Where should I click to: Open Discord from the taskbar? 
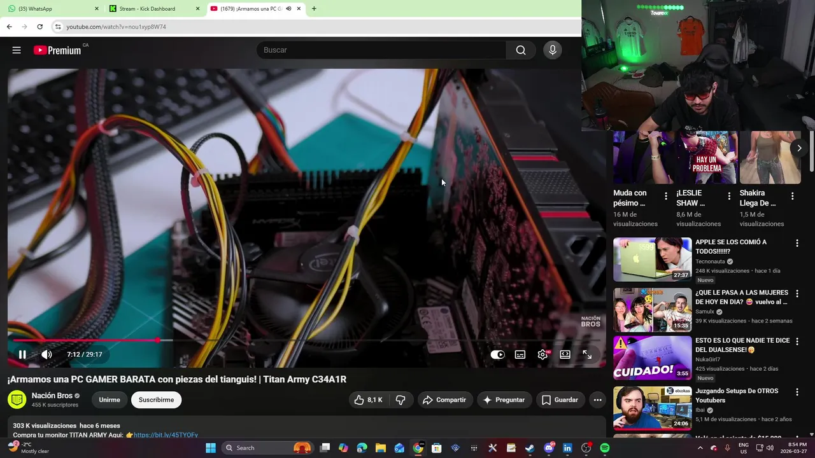pyautogui.click(x=549, y=448)
